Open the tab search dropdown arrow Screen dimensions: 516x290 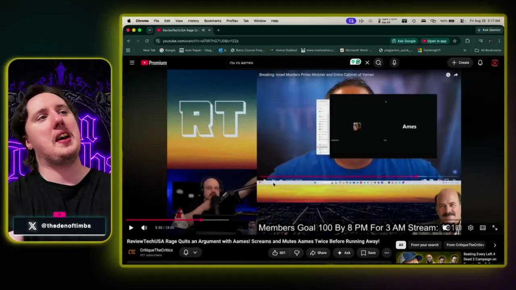pos(150,30)
